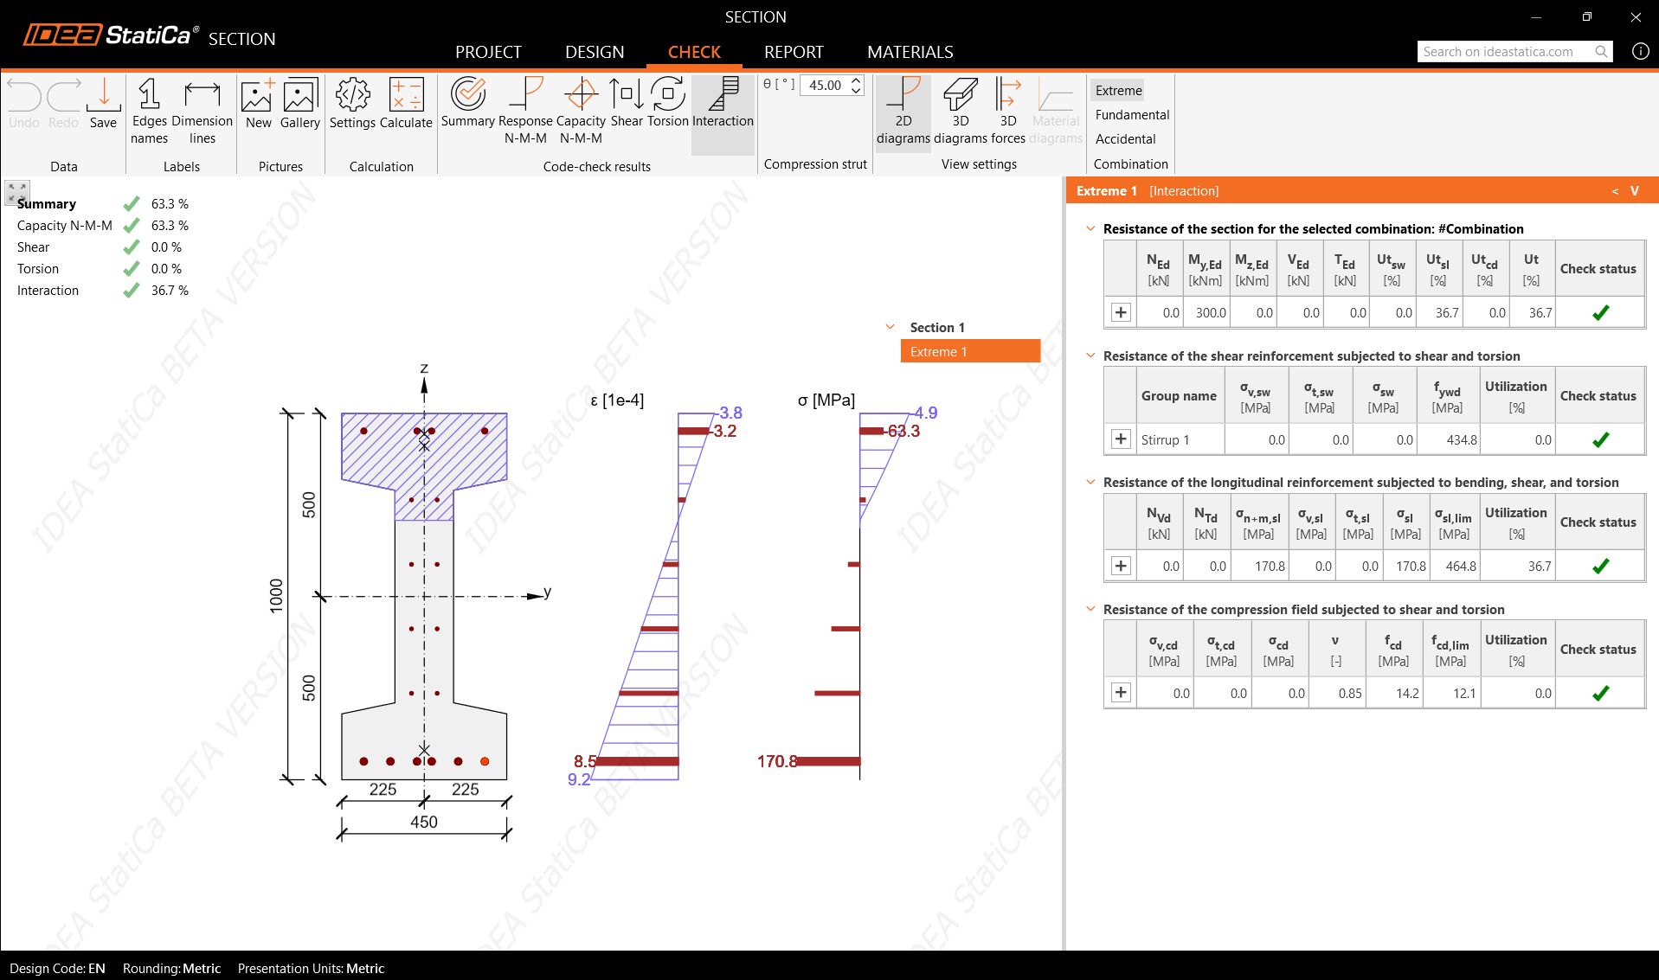The height and width of the screenshot is (980, 1659).
Task: Open the PROJECT tab
Action: [488, 52]
